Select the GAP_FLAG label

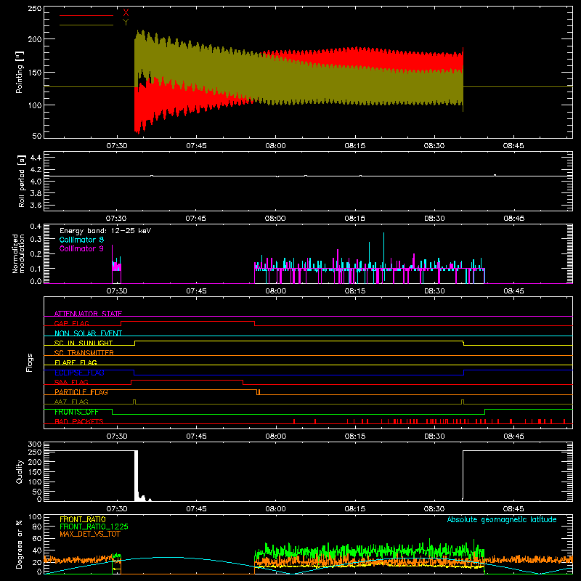click(x=71, y=323)
